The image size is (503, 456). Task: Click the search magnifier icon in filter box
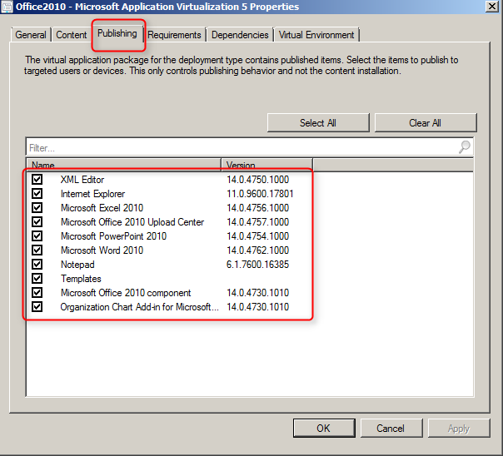464,147
